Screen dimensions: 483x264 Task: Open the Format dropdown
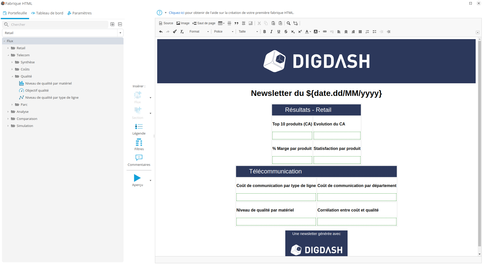[199, 32]
